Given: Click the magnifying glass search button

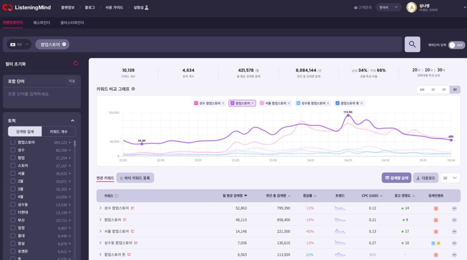Looking at the screenshot, I should [x=412, y=44].
